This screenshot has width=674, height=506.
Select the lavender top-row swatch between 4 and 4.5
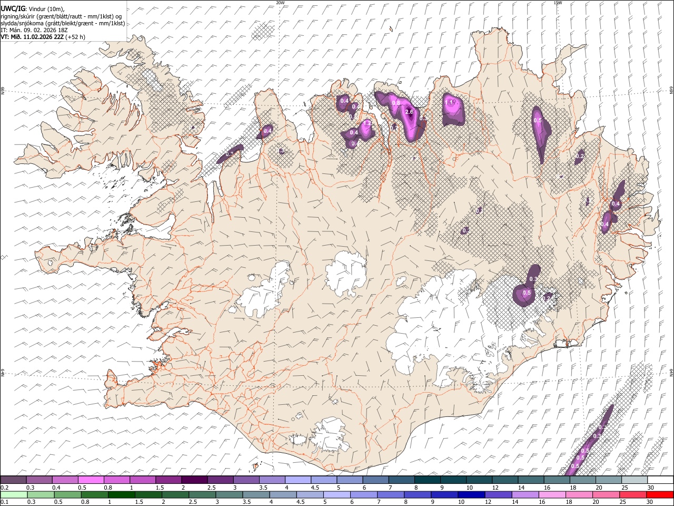point(298,480)
